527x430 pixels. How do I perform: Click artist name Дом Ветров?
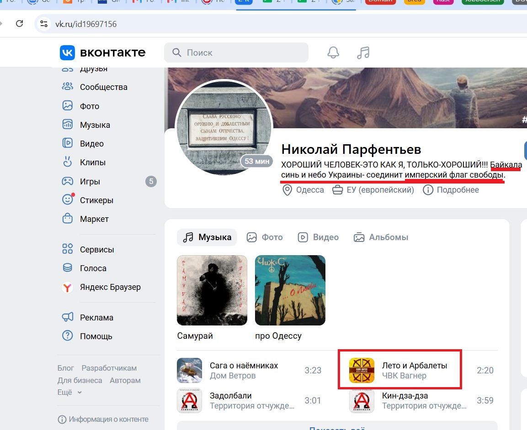click(x=233, y=376)
